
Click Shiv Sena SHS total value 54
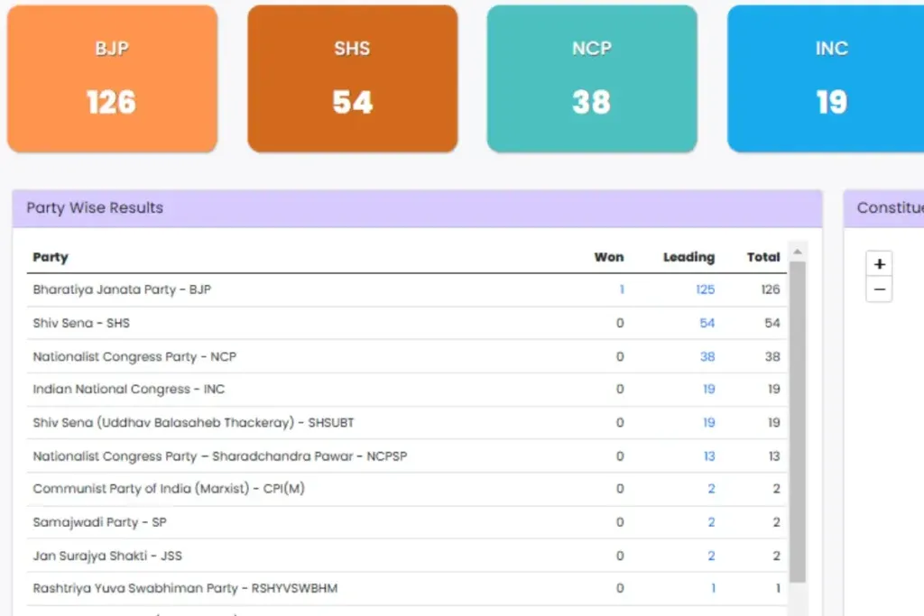[x=772, y=323]
